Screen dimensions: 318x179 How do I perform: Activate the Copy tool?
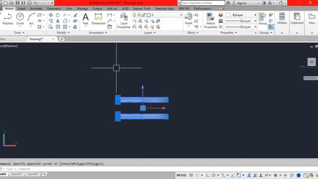click(51, 21)
